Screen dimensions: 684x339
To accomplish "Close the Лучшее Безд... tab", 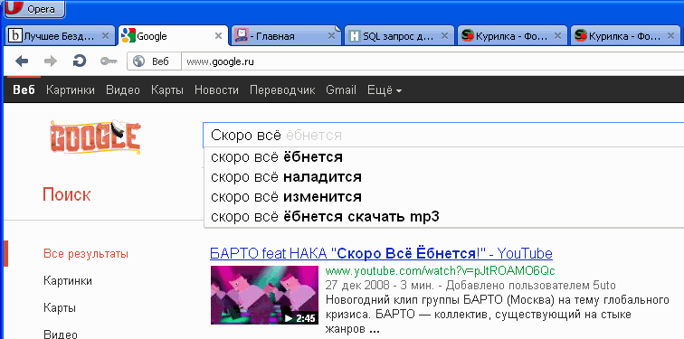I will (x=105, y=36).
